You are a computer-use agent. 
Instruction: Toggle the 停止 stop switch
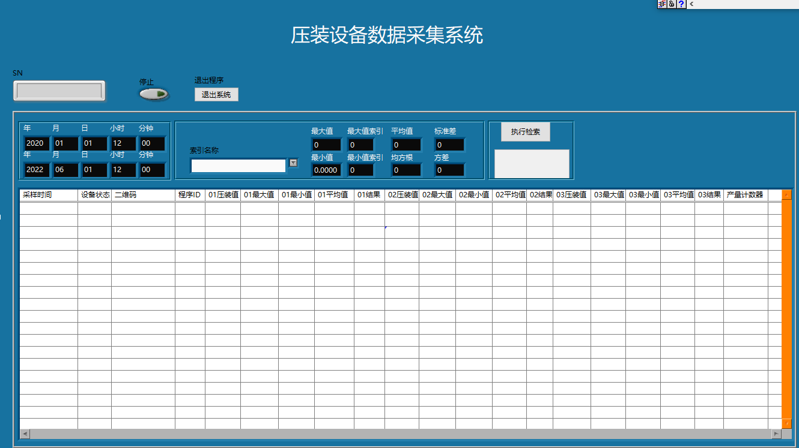coord(154,94)
